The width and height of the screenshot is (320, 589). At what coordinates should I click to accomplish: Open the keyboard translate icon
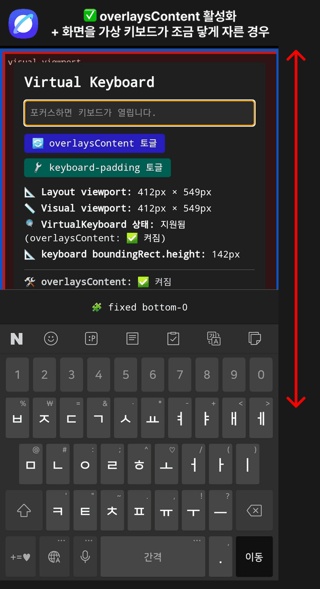click(x=214, y=339)
